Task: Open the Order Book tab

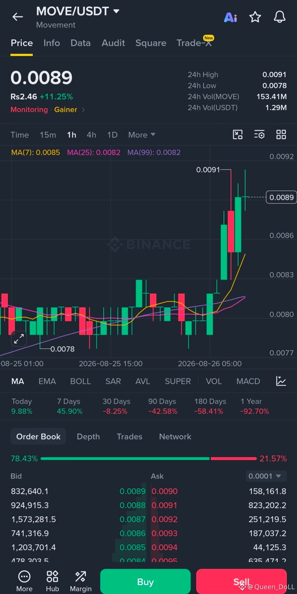Action: [38, 436]
